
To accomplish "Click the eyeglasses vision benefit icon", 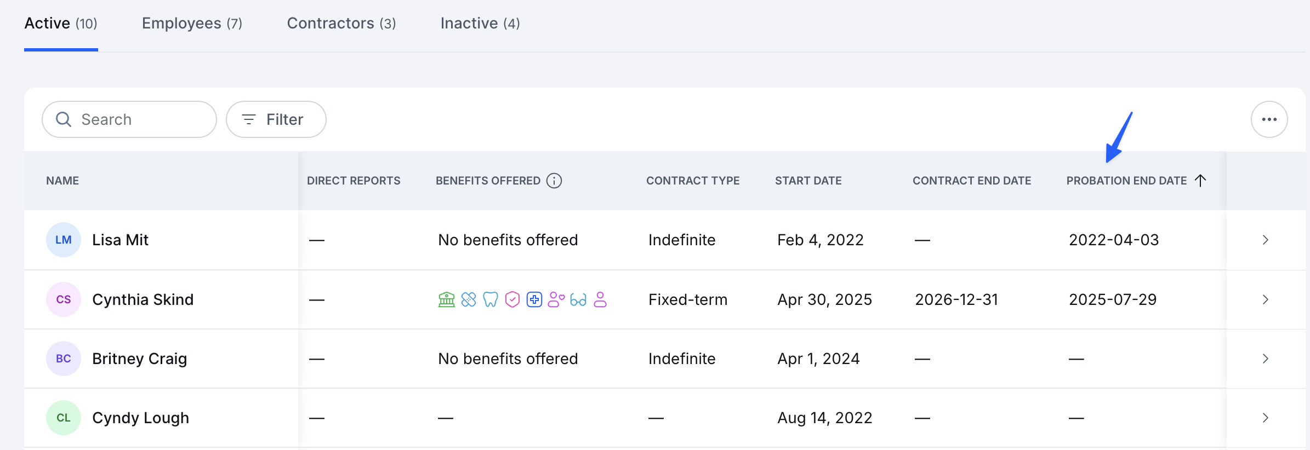I will pyautogui.click(x=578, y=299).
